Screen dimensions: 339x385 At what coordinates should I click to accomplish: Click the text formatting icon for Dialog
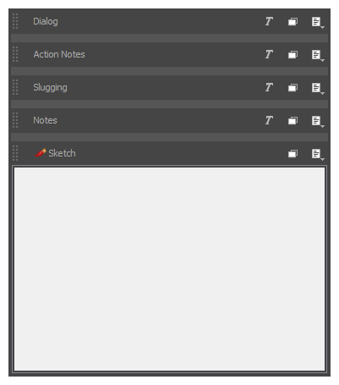pos(269,21)
